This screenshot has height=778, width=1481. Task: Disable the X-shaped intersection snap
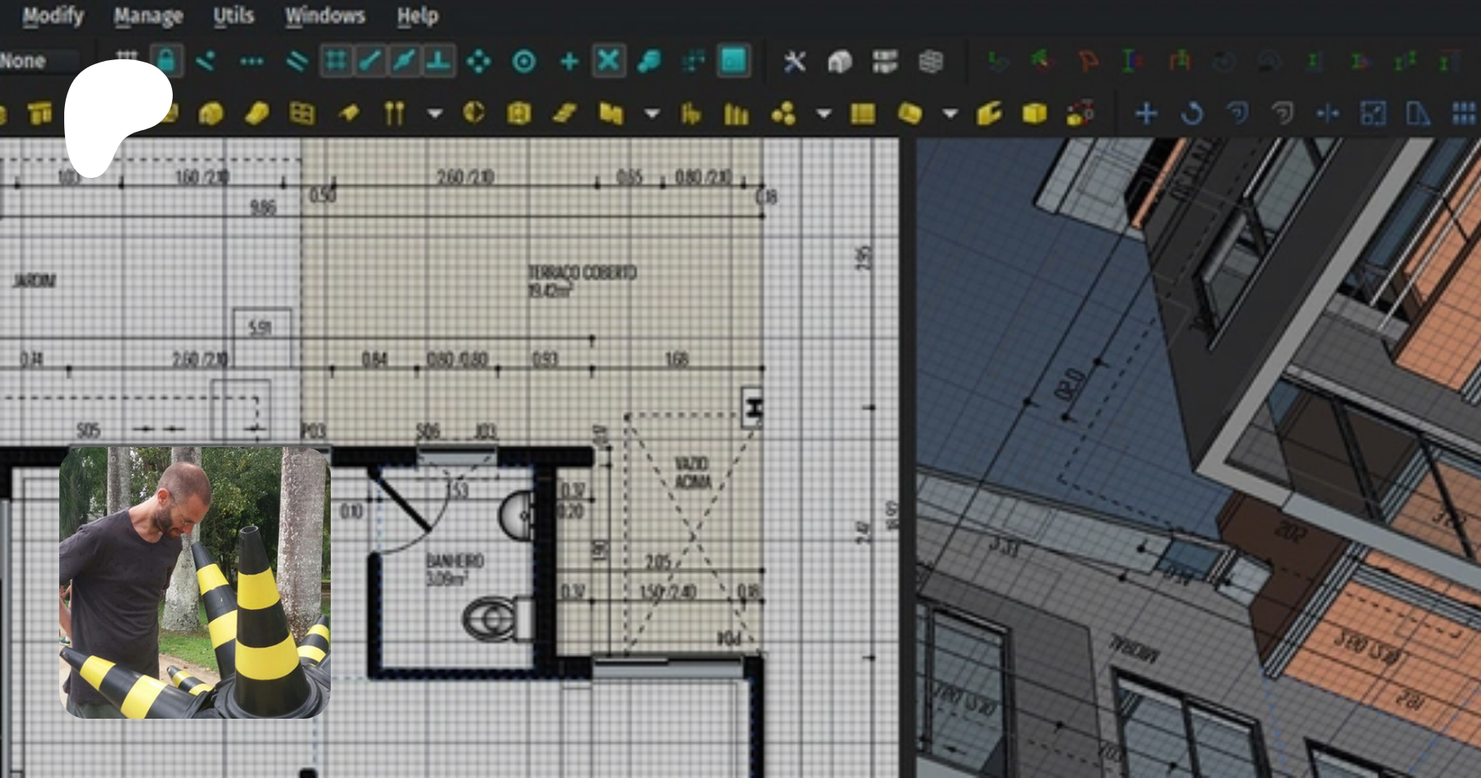(608, 61)
